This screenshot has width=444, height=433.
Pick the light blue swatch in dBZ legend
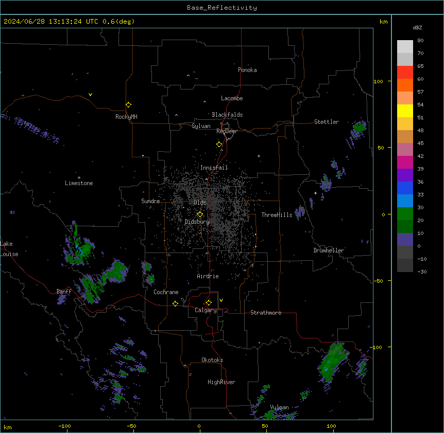point(405,201)
